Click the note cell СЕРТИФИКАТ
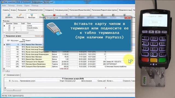This screenshot has height=98, width=175. [112, 64]
